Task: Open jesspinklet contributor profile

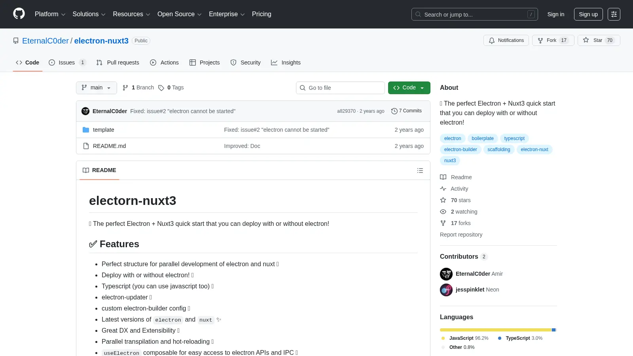Action: pyautogui.click(x=470, y=290)
